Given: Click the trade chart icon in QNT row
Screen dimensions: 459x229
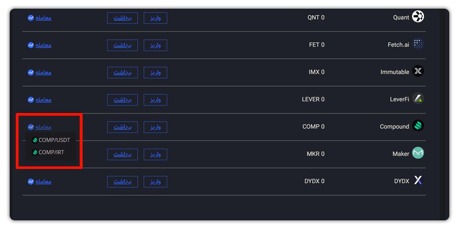Looking at the screenshot, I should click(x=31, y=18).
